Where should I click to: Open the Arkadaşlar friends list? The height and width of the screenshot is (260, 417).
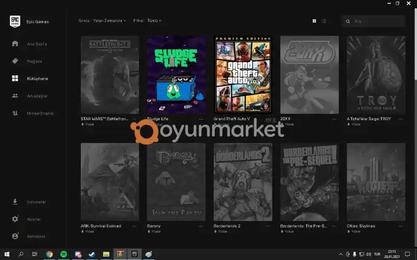[x=36, y=96]
